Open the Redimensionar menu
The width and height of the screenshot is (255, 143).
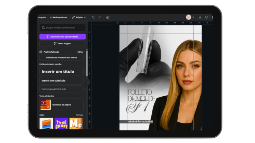click(x=58, y=17)
